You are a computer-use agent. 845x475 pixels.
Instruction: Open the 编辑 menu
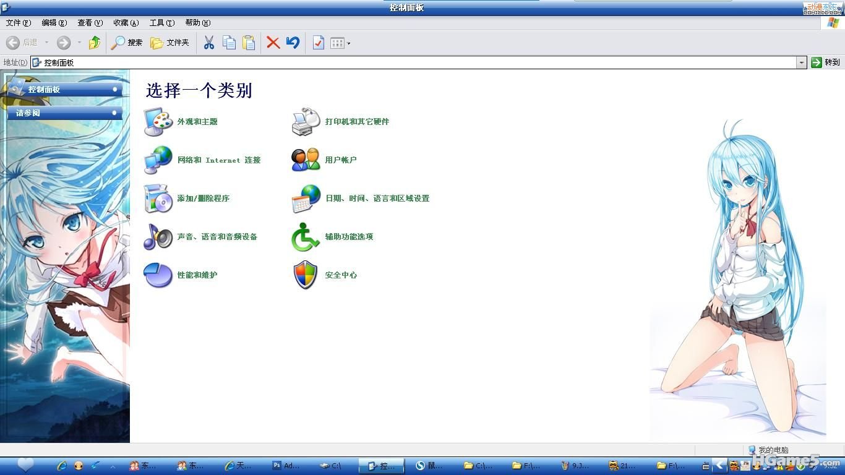click(x=54, y=23)
